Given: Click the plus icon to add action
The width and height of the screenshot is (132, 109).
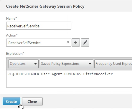Looking at the screenshot, I should [x=76, y=42].
